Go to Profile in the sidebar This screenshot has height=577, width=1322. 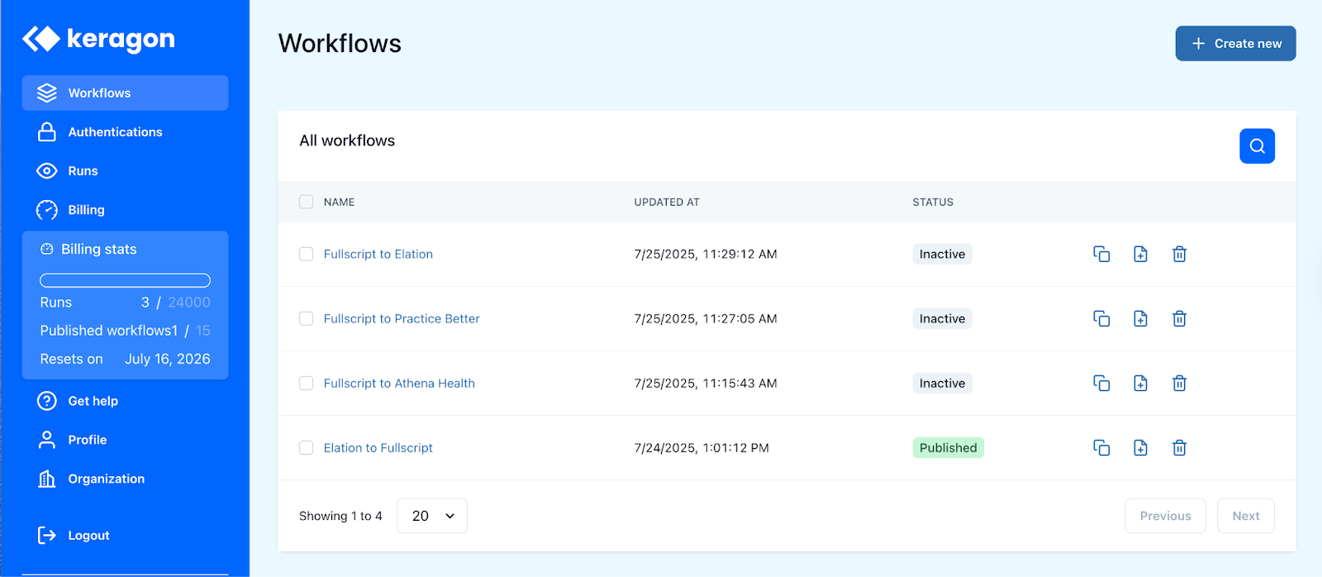125,440
